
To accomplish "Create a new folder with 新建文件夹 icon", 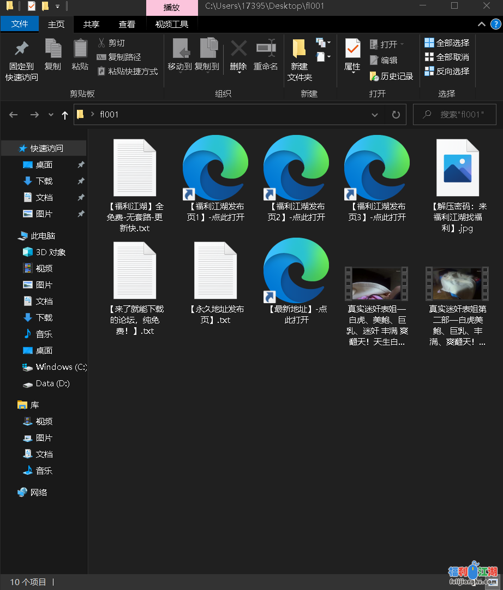I will pyautogui.click(x=299, y=49).
